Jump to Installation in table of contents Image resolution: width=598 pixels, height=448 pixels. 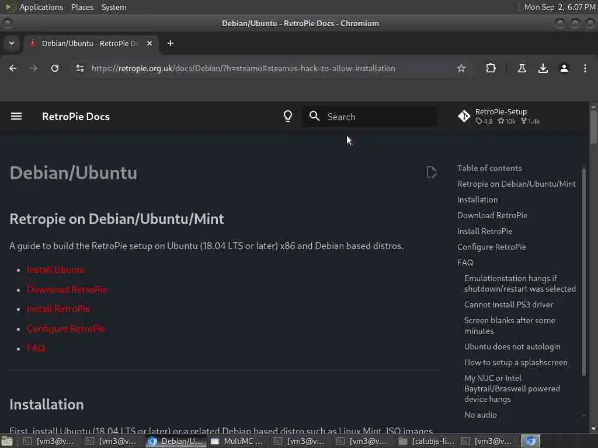pyautogui.click(x=478, y=199)
